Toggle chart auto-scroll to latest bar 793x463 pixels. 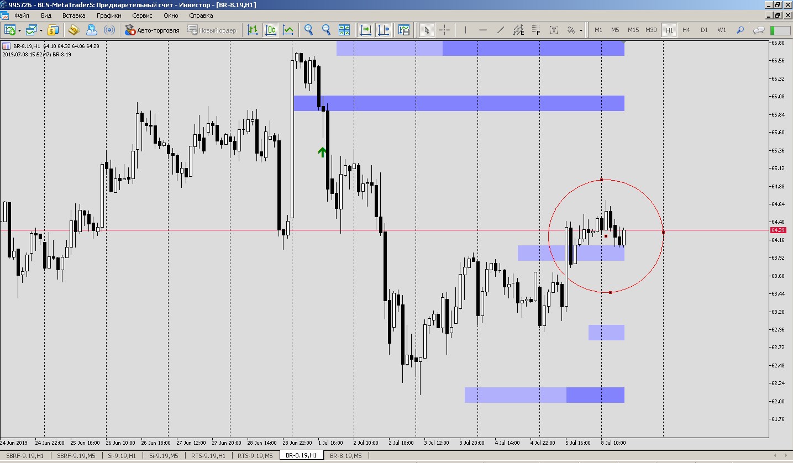tap(365, 30)
